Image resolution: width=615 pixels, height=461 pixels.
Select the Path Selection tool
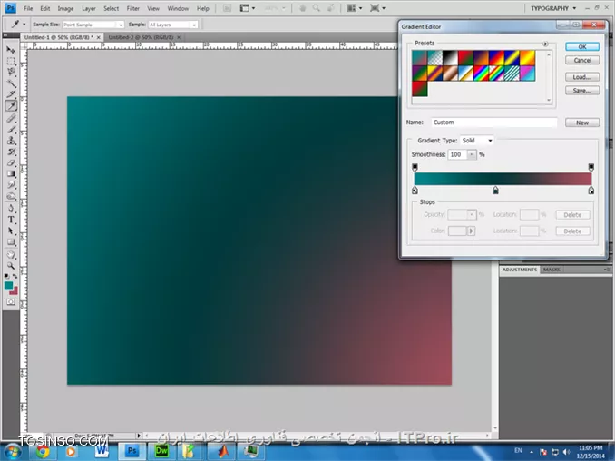11,230
